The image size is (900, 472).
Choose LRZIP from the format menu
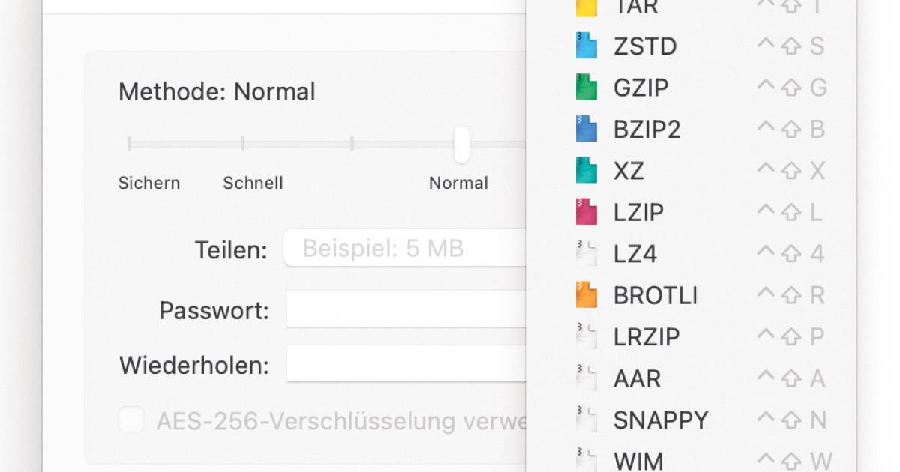(646, 337)
